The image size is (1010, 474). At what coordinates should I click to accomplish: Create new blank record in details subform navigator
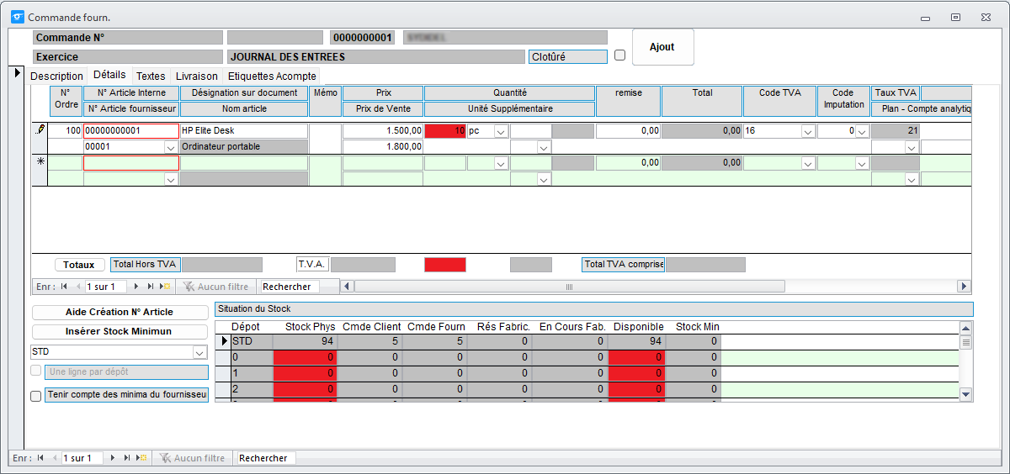[x=166, y=287]
